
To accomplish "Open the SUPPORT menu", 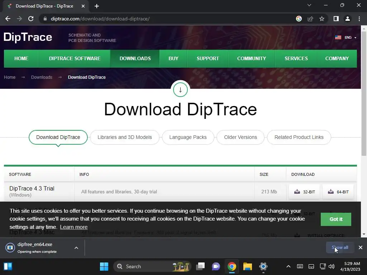I will tap(208, 58).
